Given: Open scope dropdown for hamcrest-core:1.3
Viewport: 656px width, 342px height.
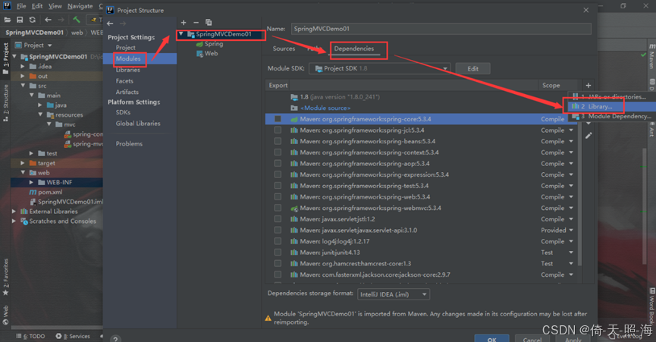Looking at the screenshot, I should (572, 263).
